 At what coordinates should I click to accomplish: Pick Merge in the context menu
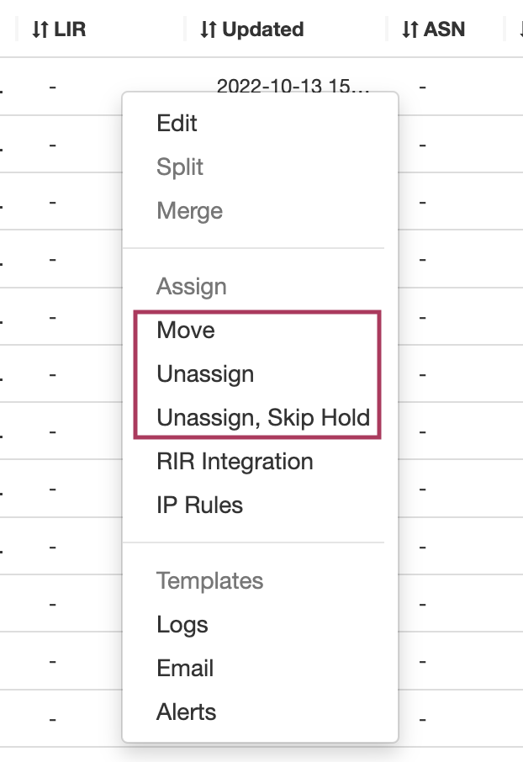(189, 211)
